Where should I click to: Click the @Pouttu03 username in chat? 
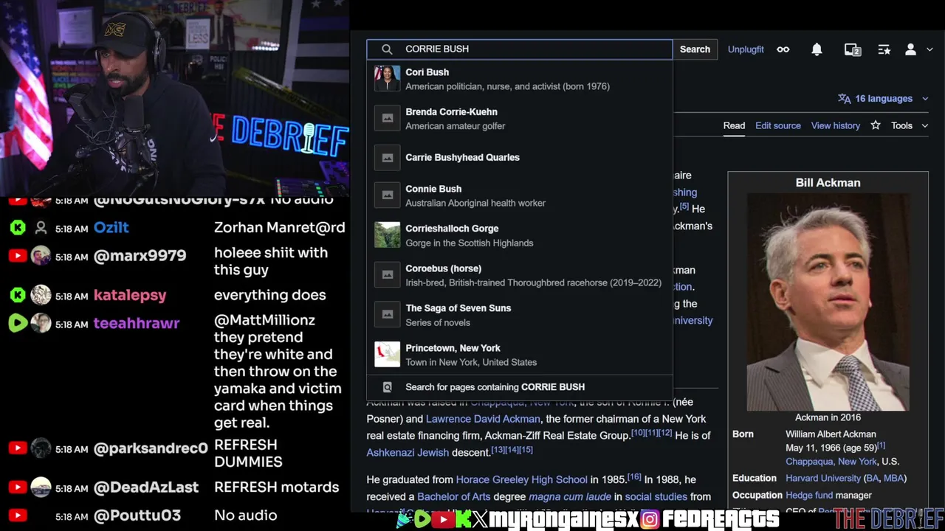click(x=137, y=516)
